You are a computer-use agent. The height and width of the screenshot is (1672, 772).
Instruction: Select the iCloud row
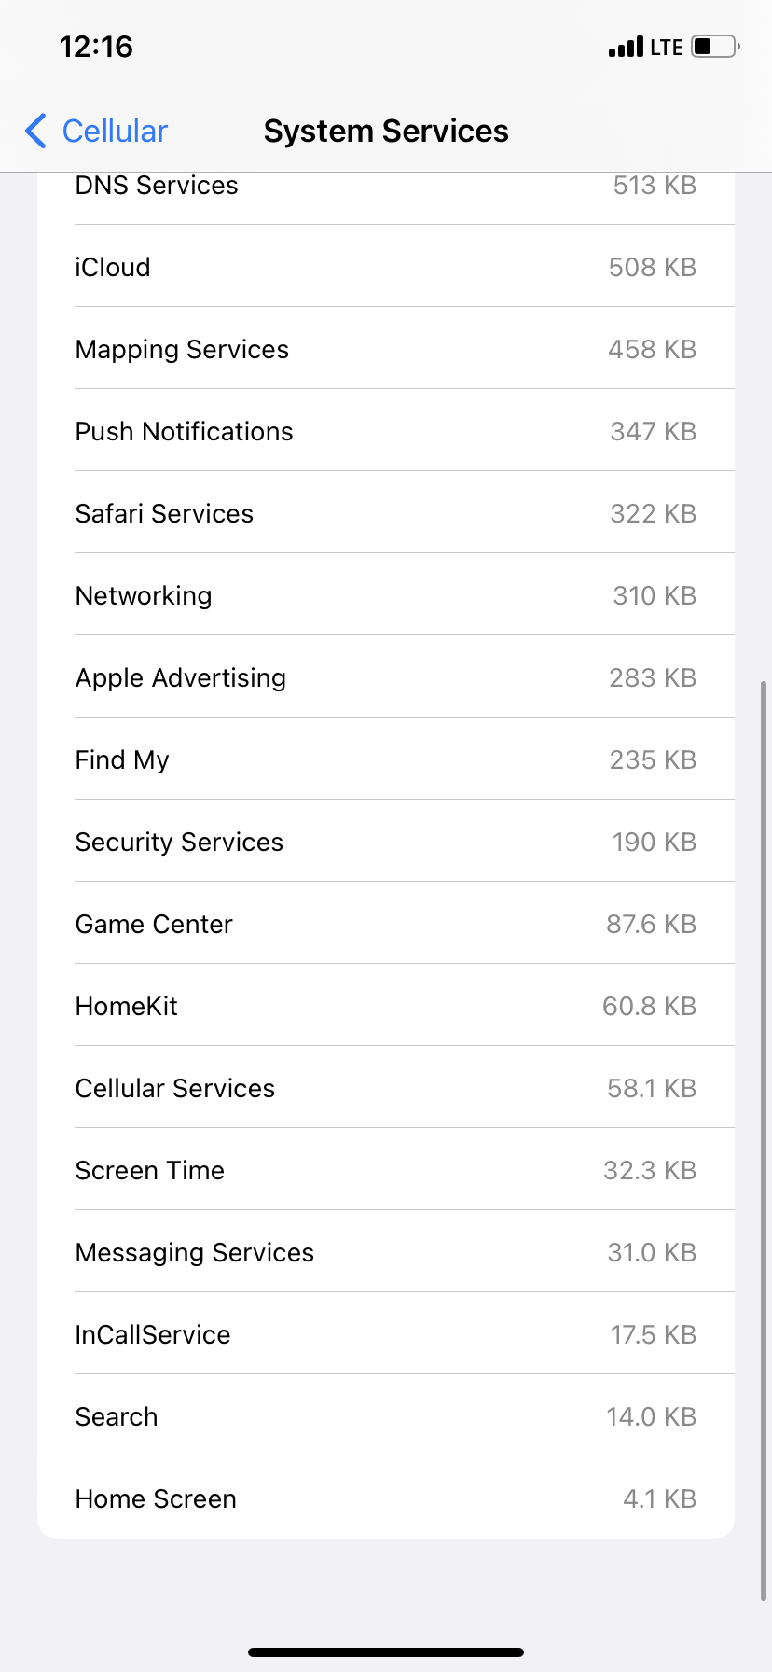click(386, 268)
